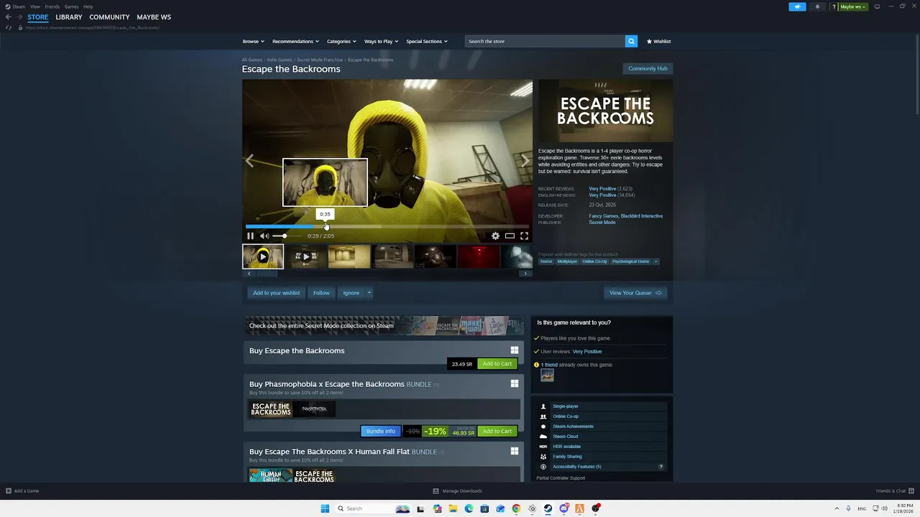Click Add a Game at bottom left
Image resolution: width=920 pixels, height=517 pixels.
tap(22, 491)
